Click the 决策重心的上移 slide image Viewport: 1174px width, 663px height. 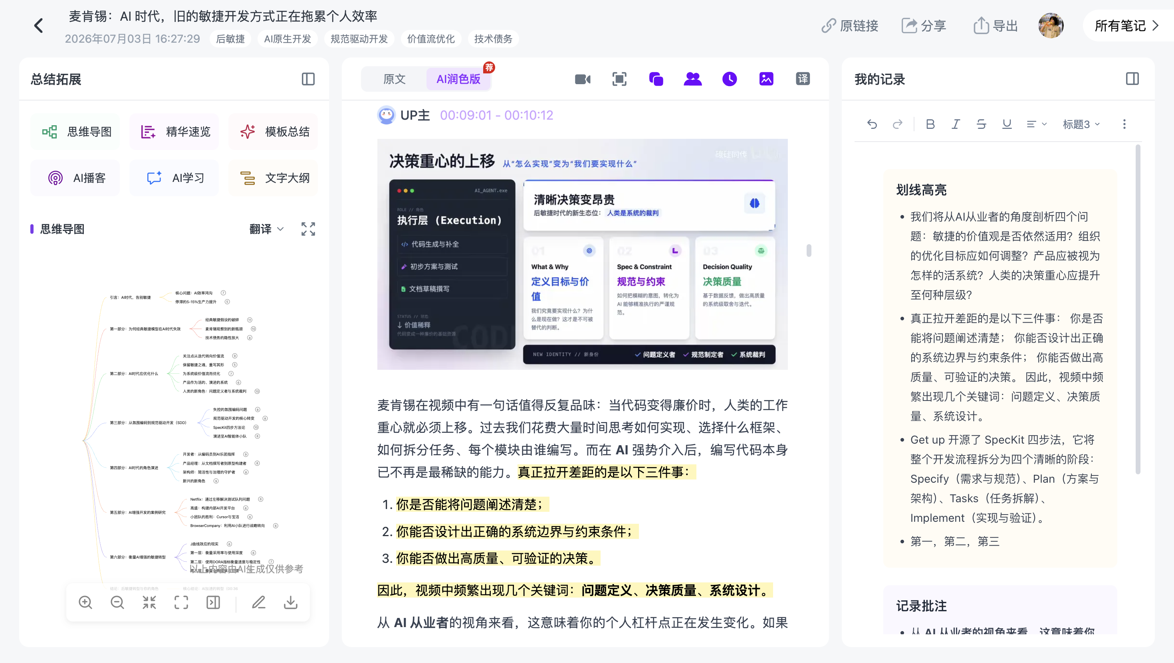(582, 254)
